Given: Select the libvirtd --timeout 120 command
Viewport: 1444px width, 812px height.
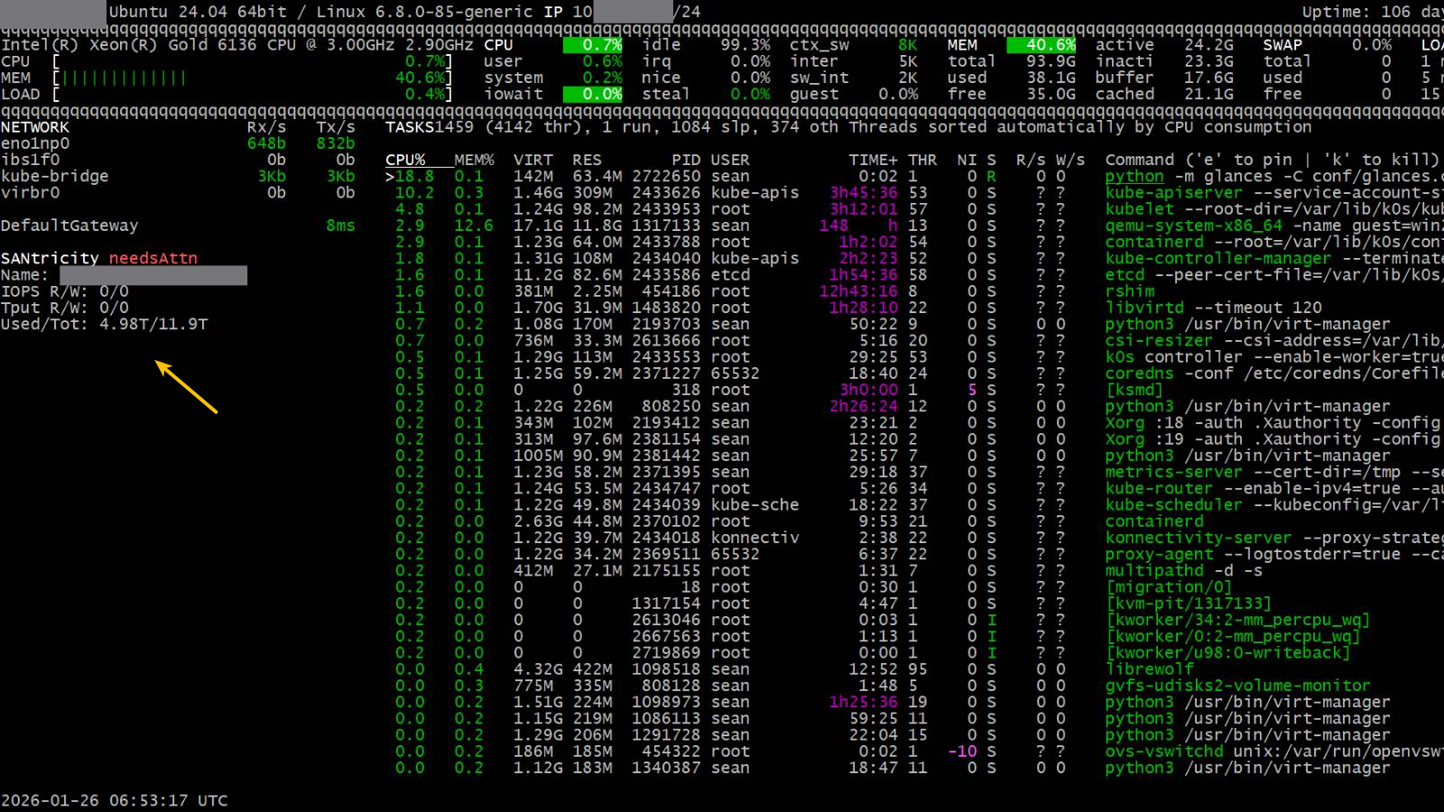Looking at the screenshot, I should tap(1214, 308).
